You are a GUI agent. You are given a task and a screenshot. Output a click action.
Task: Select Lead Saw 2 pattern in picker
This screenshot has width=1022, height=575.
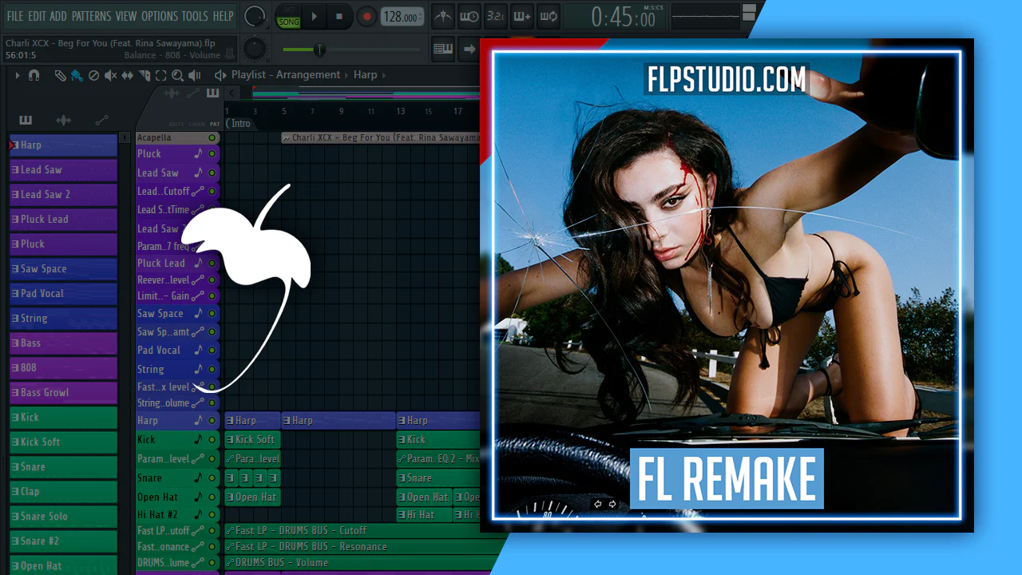pyautogui.click(x=63, y=195)
